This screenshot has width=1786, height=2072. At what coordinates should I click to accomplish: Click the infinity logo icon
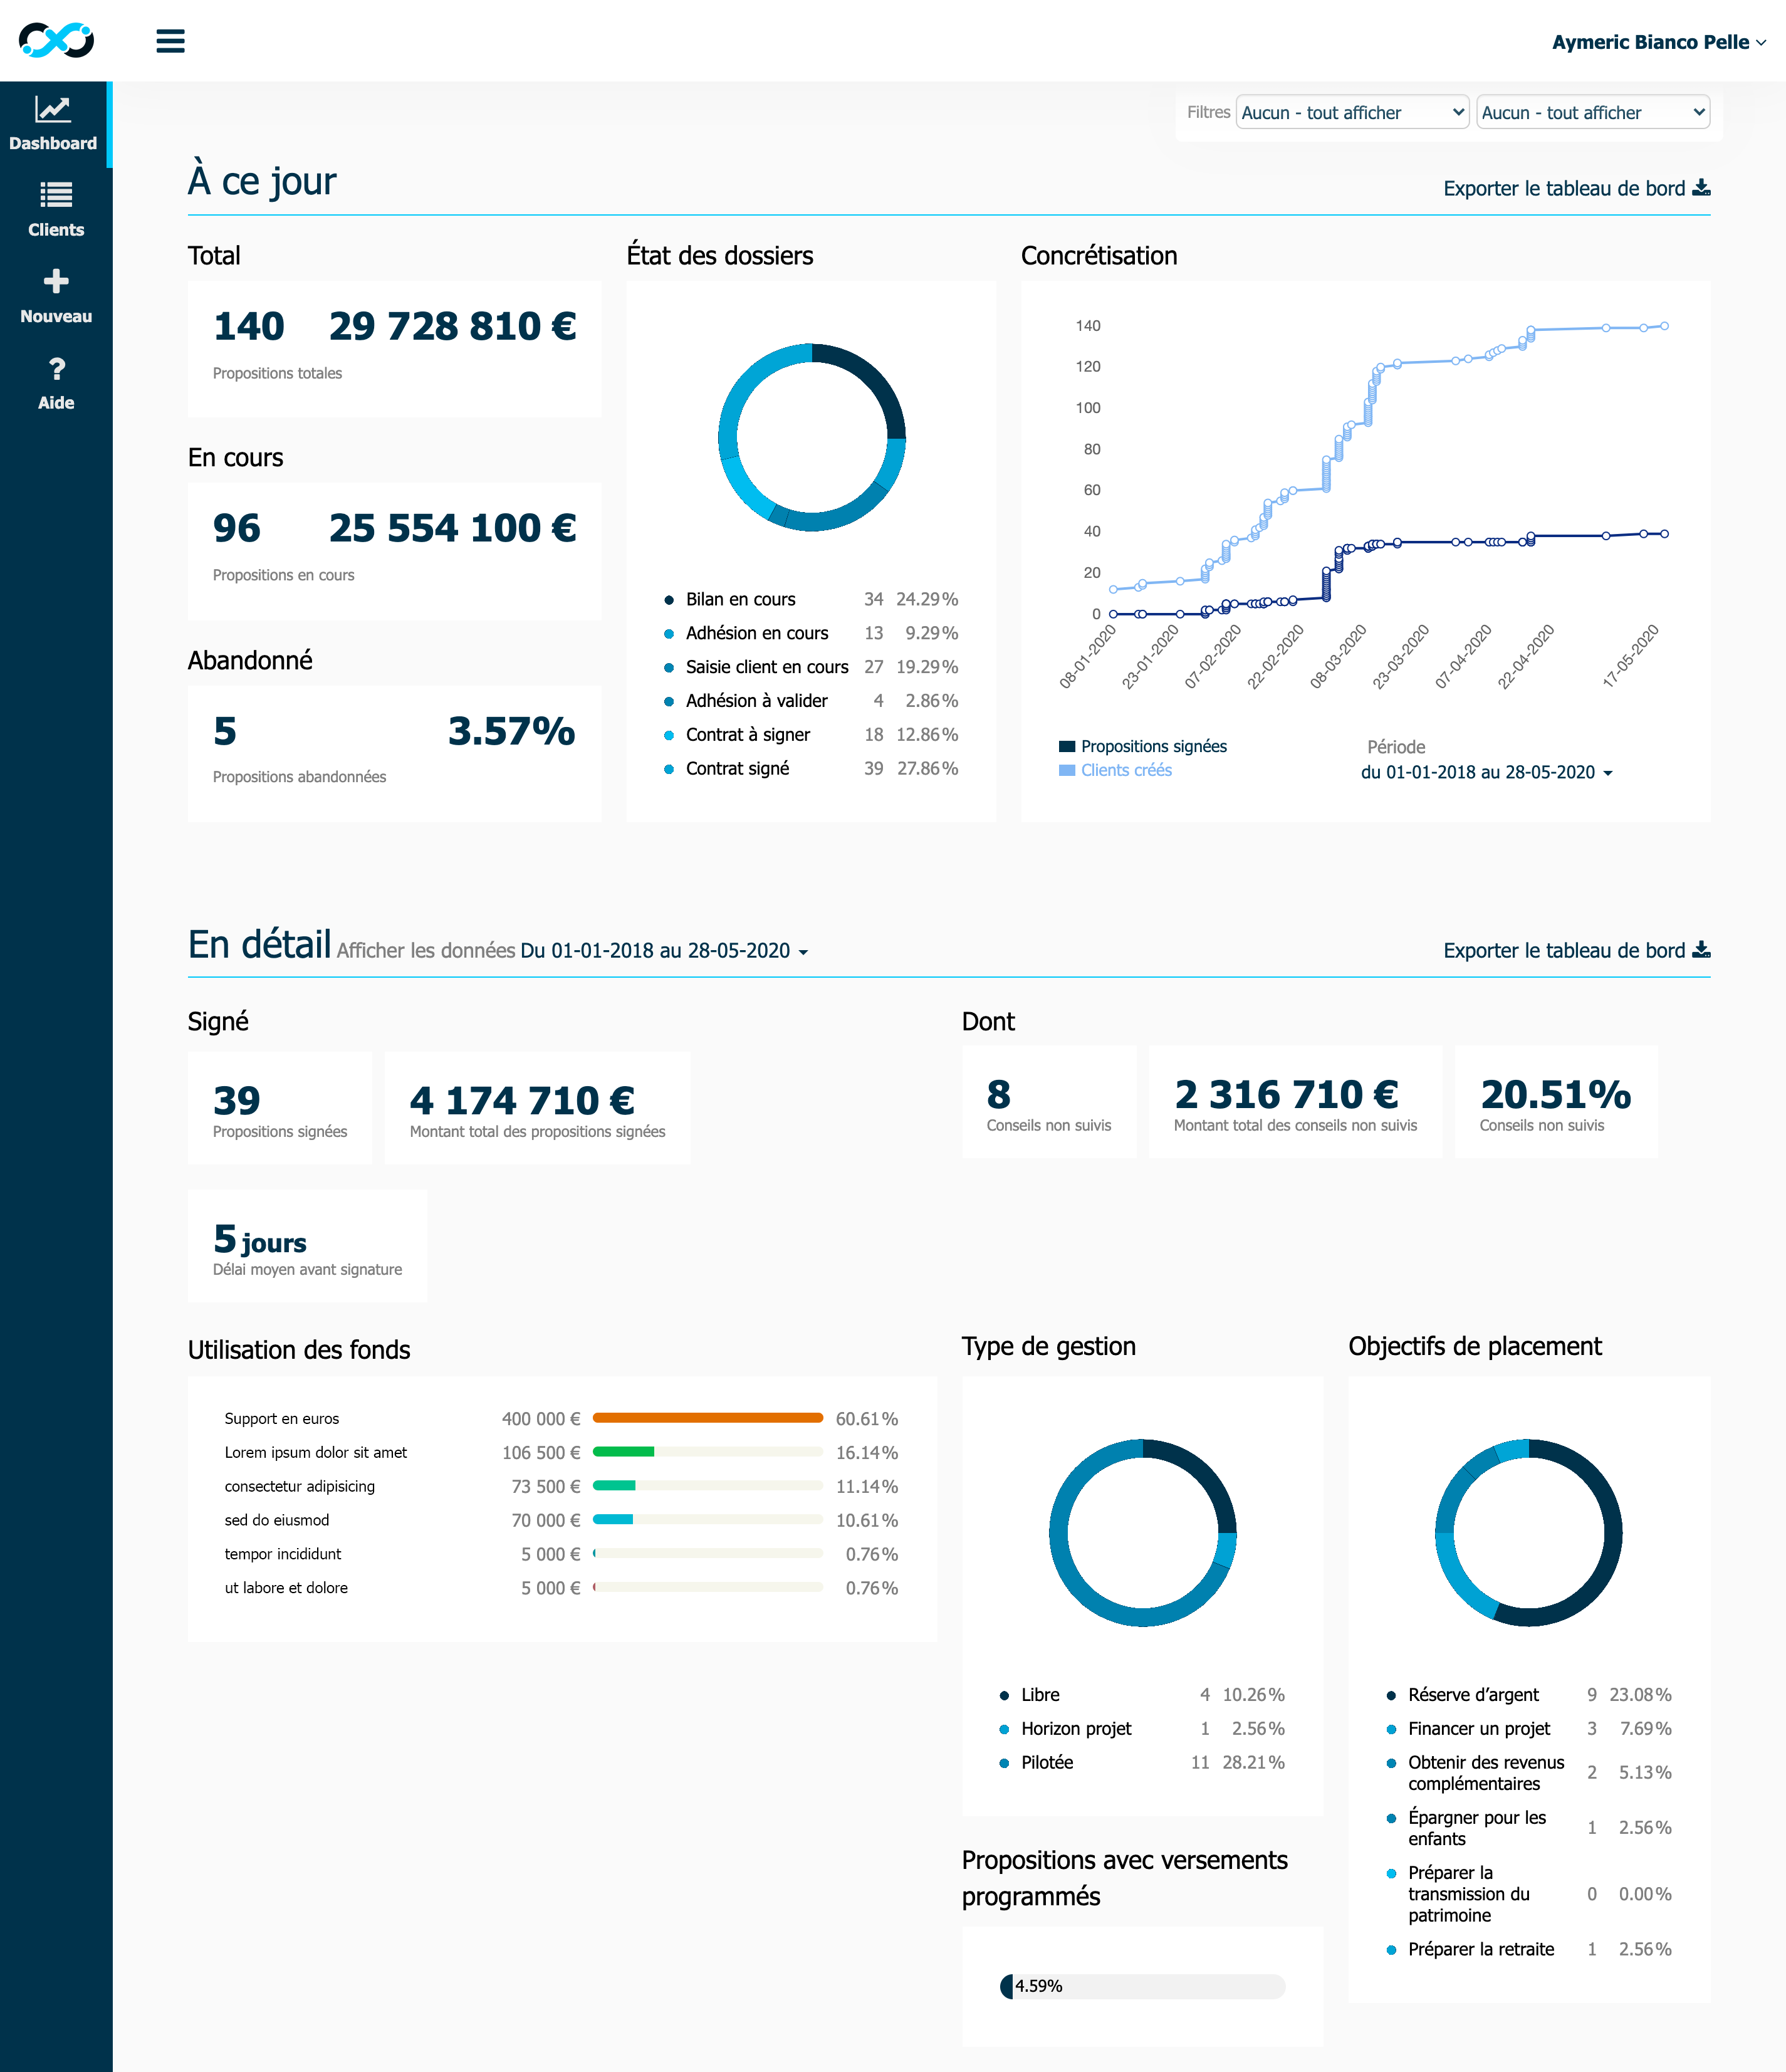[x=56, y=40]
